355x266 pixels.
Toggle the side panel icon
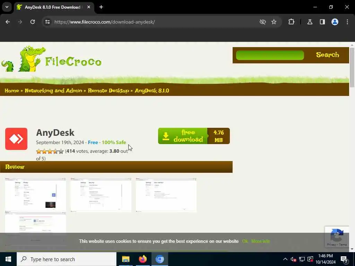[x=322, y=22]
